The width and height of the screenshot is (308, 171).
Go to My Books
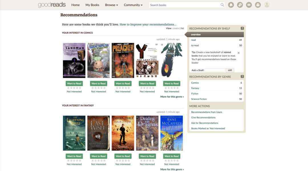pos(92,5)
